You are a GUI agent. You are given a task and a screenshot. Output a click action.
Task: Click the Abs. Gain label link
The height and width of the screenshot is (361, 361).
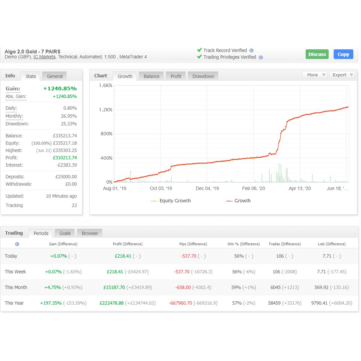[16, 97]
